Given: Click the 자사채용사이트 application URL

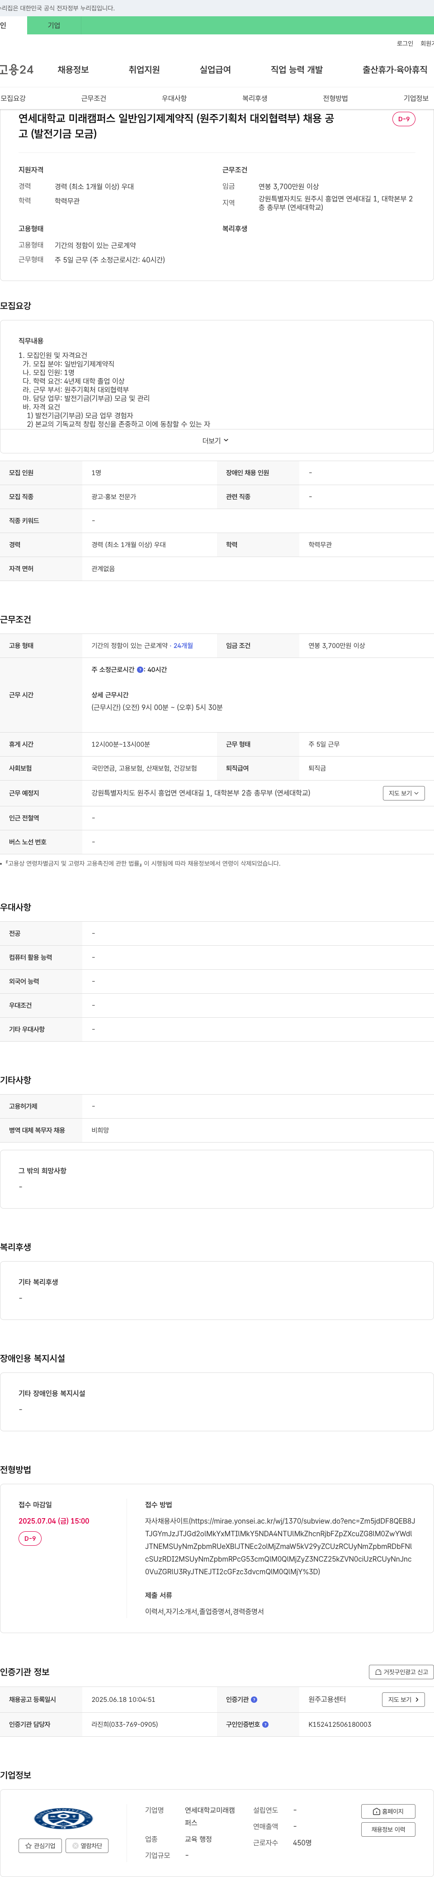Looking at the screenshot, I should [x=280, y=1546].
